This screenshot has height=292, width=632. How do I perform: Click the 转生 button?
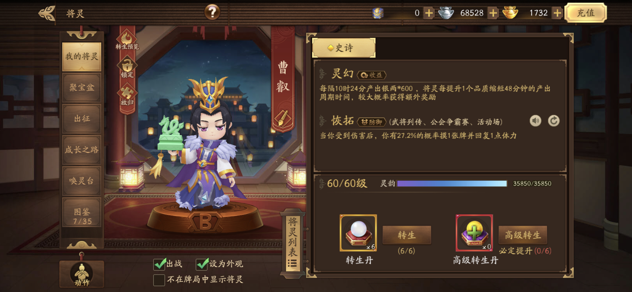tap(407, 235)
